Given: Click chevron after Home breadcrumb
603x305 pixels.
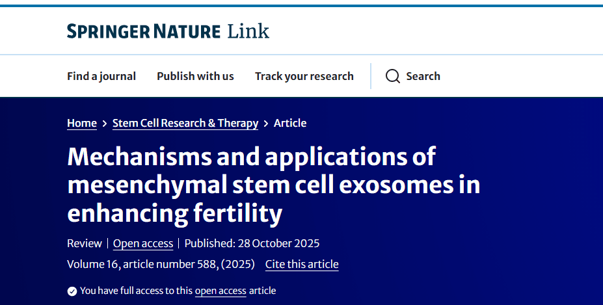Looking at the screenshot, I should pos(105,124).
